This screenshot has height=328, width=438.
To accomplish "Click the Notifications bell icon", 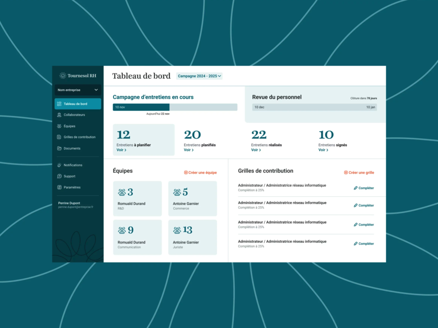I will coord(59,165).
